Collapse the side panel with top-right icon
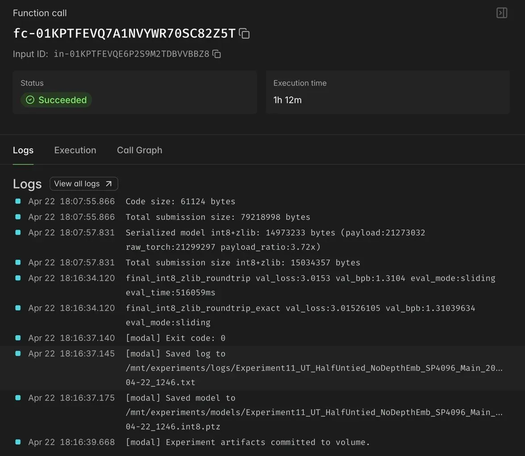 click(x=502, y=13)
